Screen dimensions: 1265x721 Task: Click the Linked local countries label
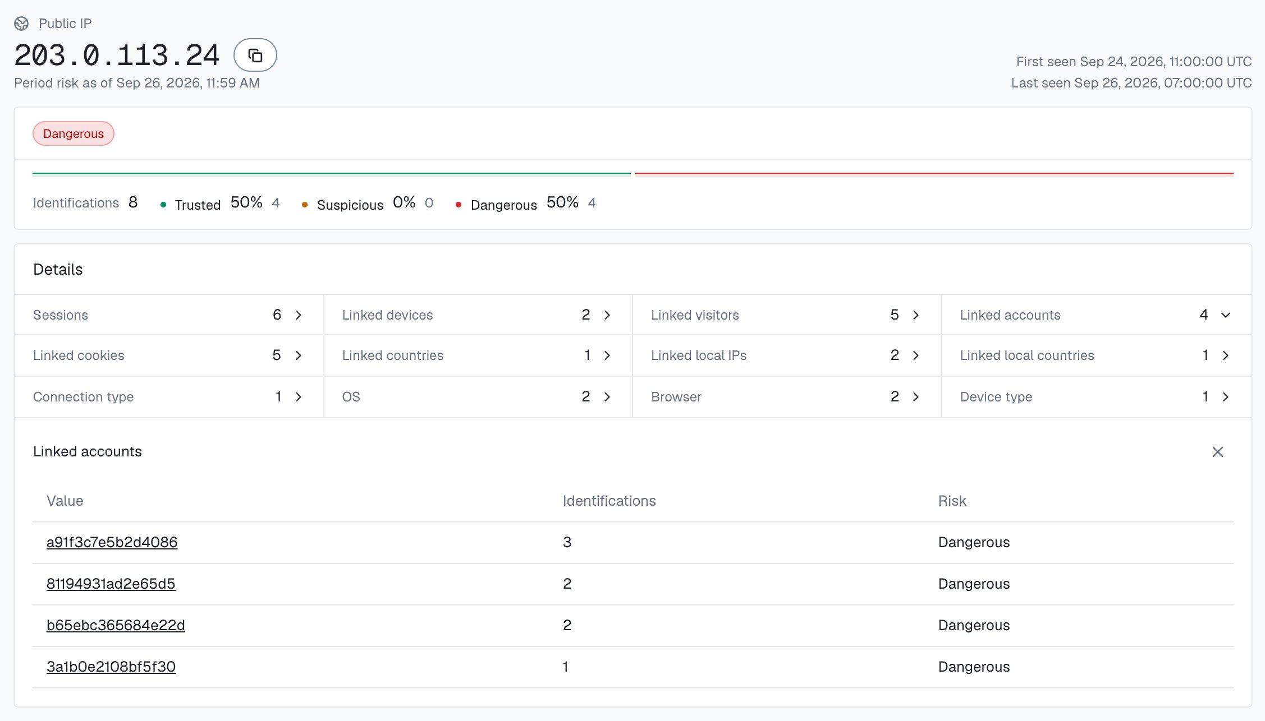tap(1026, 355)
